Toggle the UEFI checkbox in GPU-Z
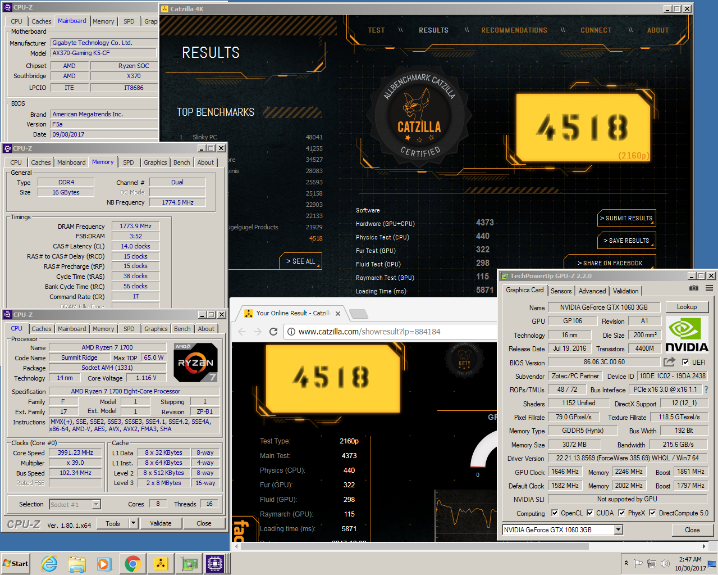Viewport: 718px width, 575px height. pyautogui.click(x=685, y=363)
